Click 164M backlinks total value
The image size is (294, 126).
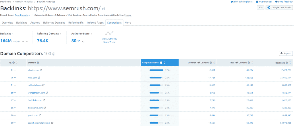(6, 40)
